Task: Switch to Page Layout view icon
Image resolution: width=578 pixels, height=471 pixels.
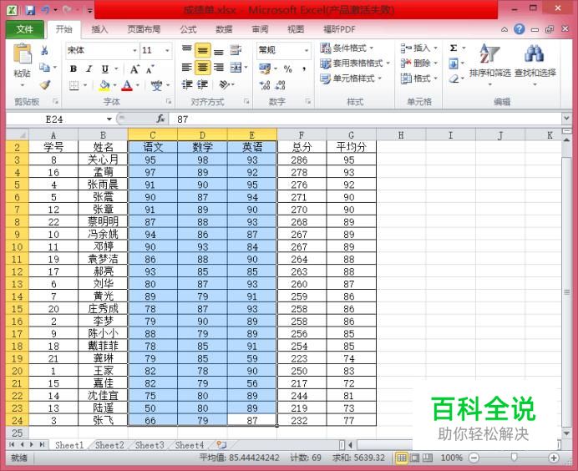Action: (414, 458)
